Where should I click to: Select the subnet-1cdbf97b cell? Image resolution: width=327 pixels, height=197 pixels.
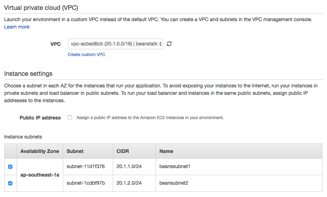coord(86,183)
